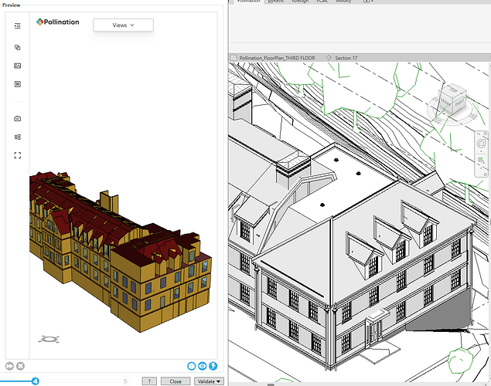
Task: Enter fullscreen with the expand icon
Action: coord(17,155)
